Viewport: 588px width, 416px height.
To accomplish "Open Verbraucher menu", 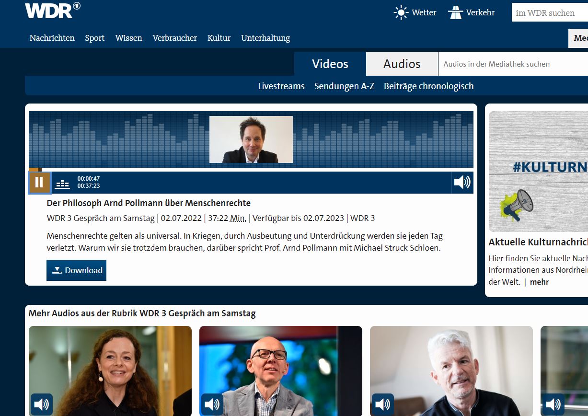I will click(x=175, y=38).
